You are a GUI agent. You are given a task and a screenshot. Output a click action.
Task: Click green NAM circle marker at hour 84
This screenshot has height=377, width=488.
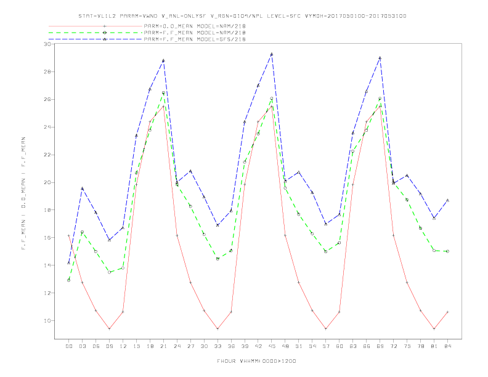447,251
